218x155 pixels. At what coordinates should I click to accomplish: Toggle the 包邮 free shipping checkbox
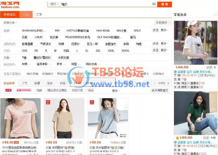pyautogui.click(x=35, y=90)
